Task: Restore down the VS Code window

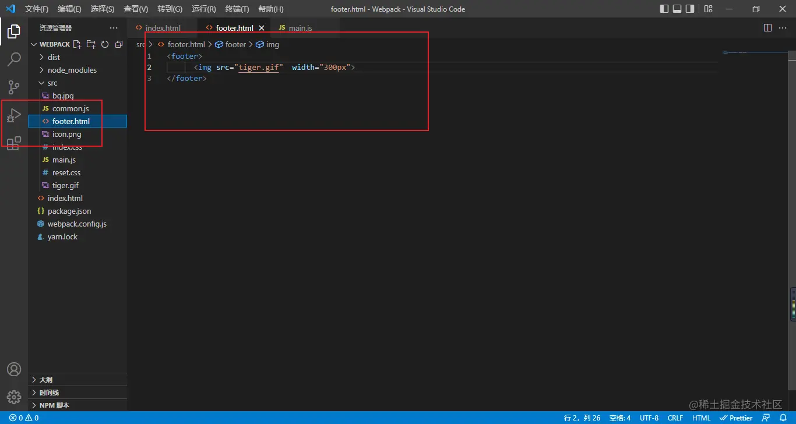Action: click(x=756, y=9)
